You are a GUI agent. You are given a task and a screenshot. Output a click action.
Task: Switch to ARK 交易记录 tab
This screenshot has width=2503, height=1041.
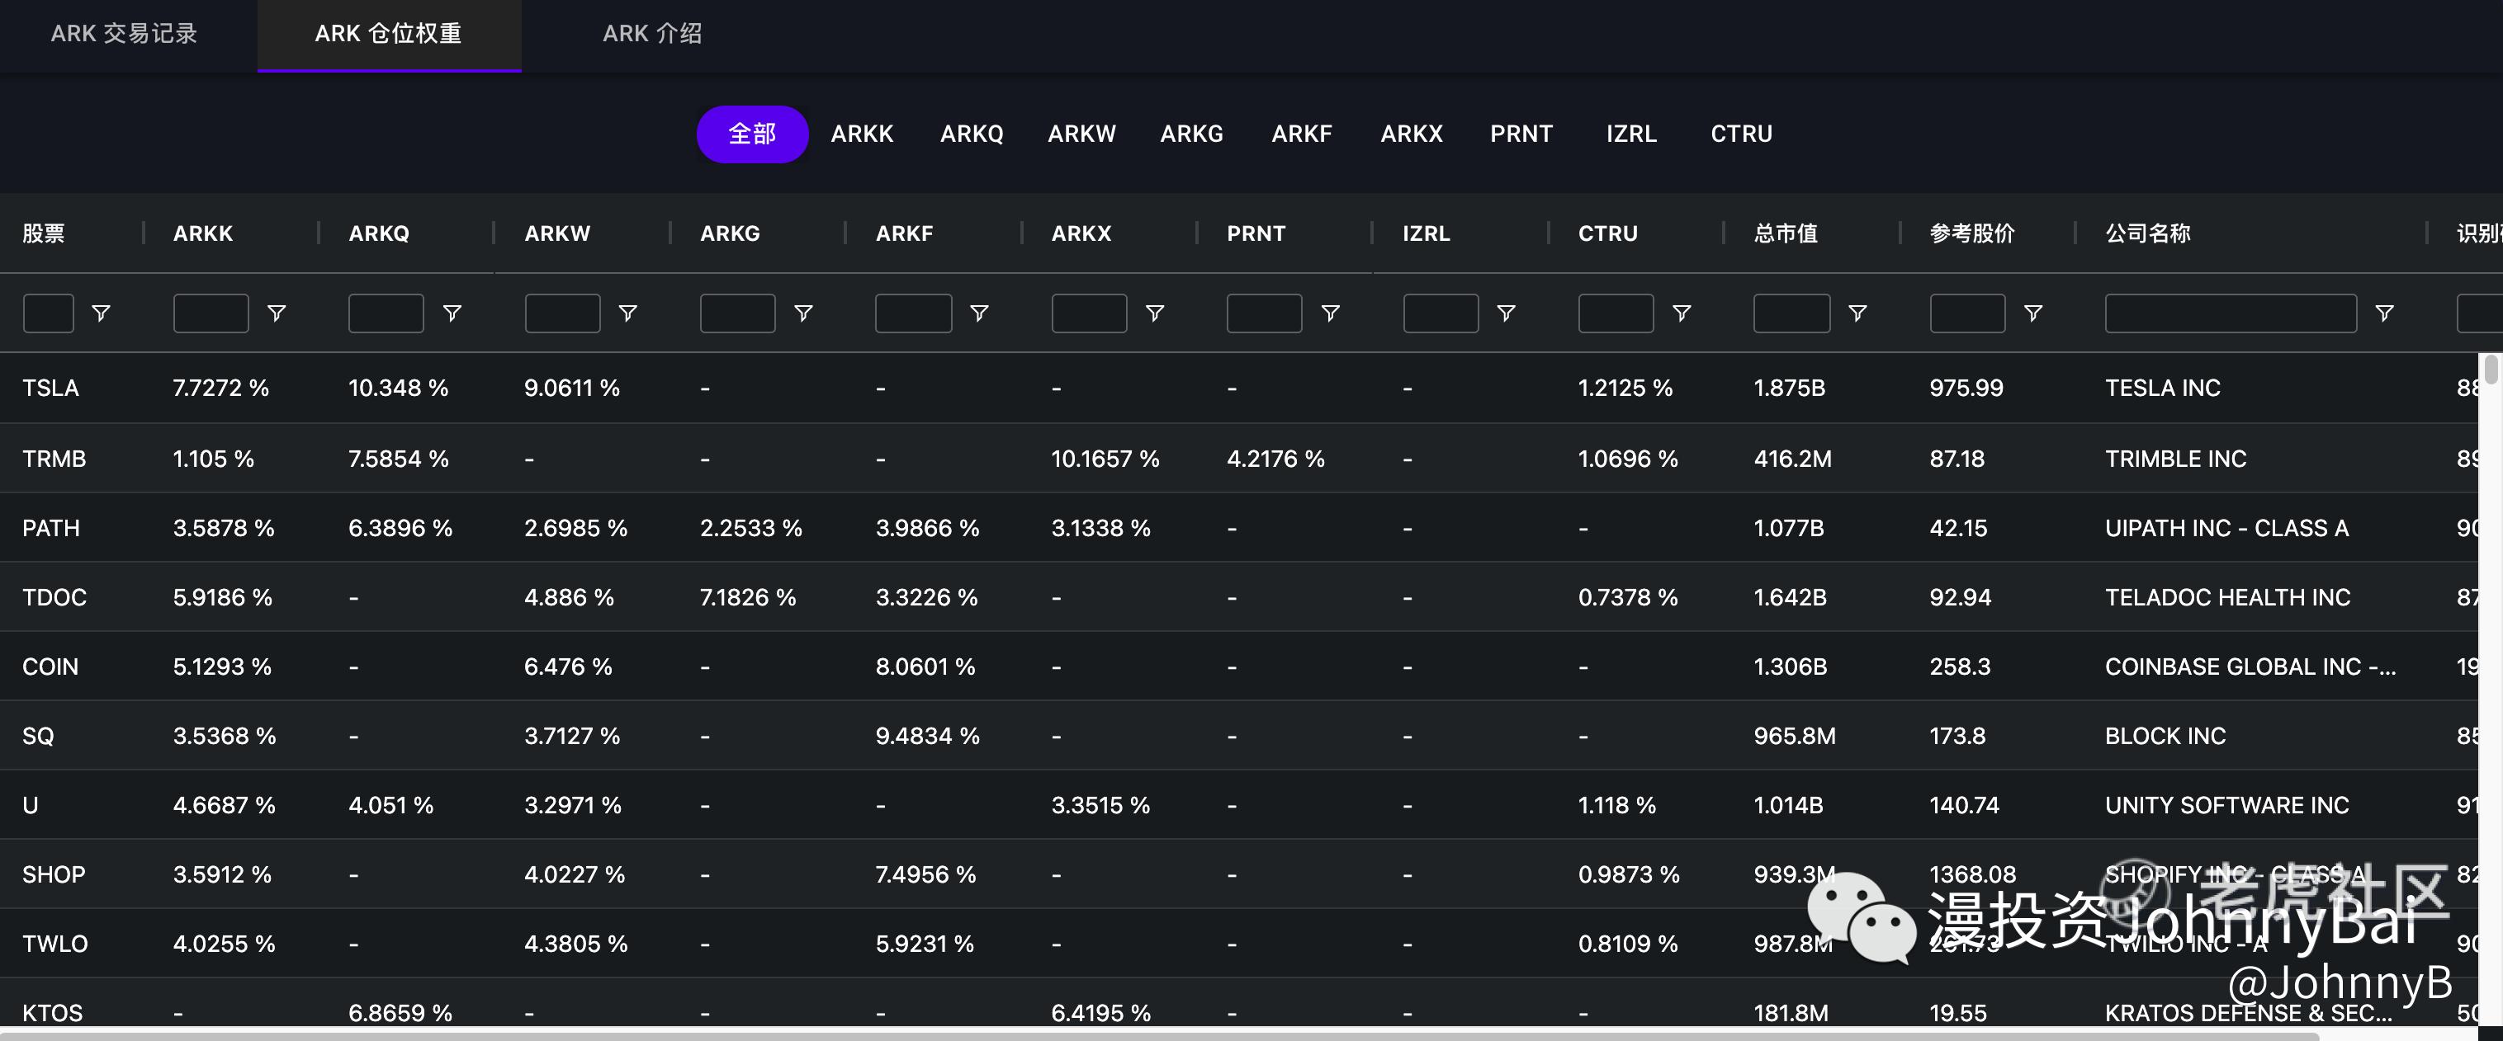point(125,34)
